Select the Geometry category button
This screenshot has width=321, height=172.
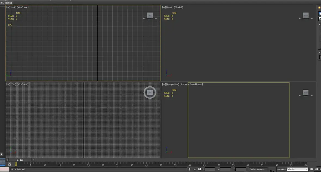pos(320,14)
